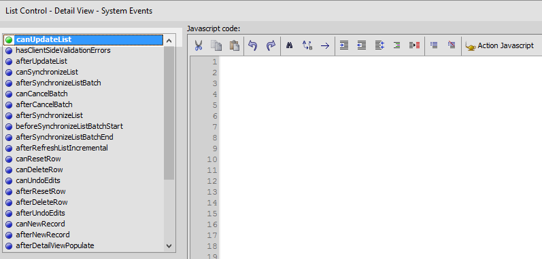
Task: Click the Go to line arrow icon
Action: (325, 45)
